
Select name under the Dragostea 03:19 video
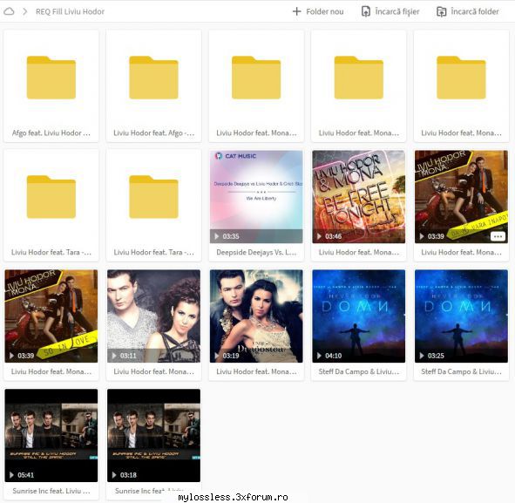click(x=256, y=371)
